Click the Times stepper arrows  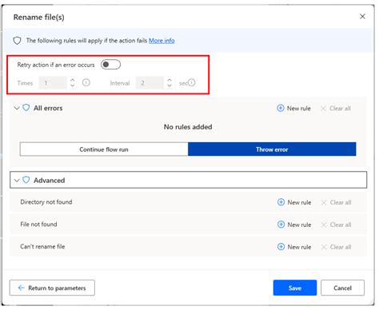point(72,83)
